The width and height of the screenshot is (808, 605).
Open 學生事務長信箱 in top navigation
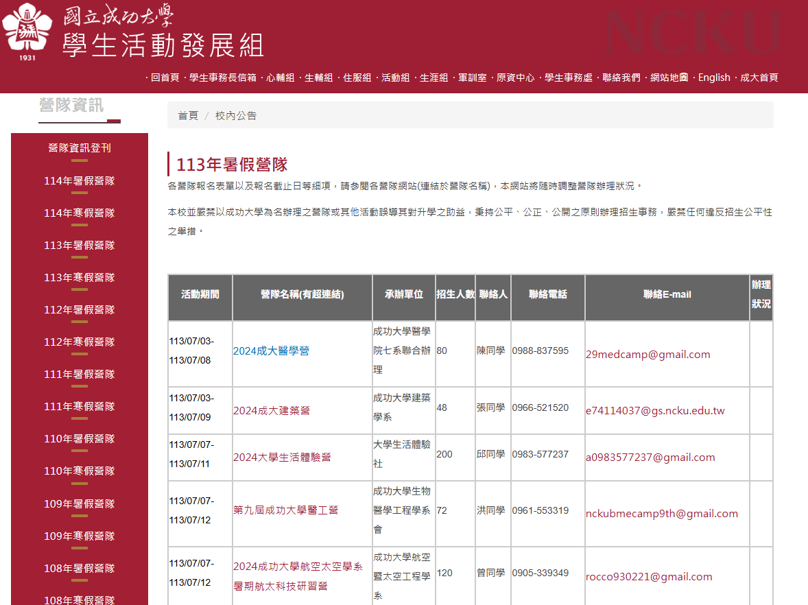click(x=223, y=78)
